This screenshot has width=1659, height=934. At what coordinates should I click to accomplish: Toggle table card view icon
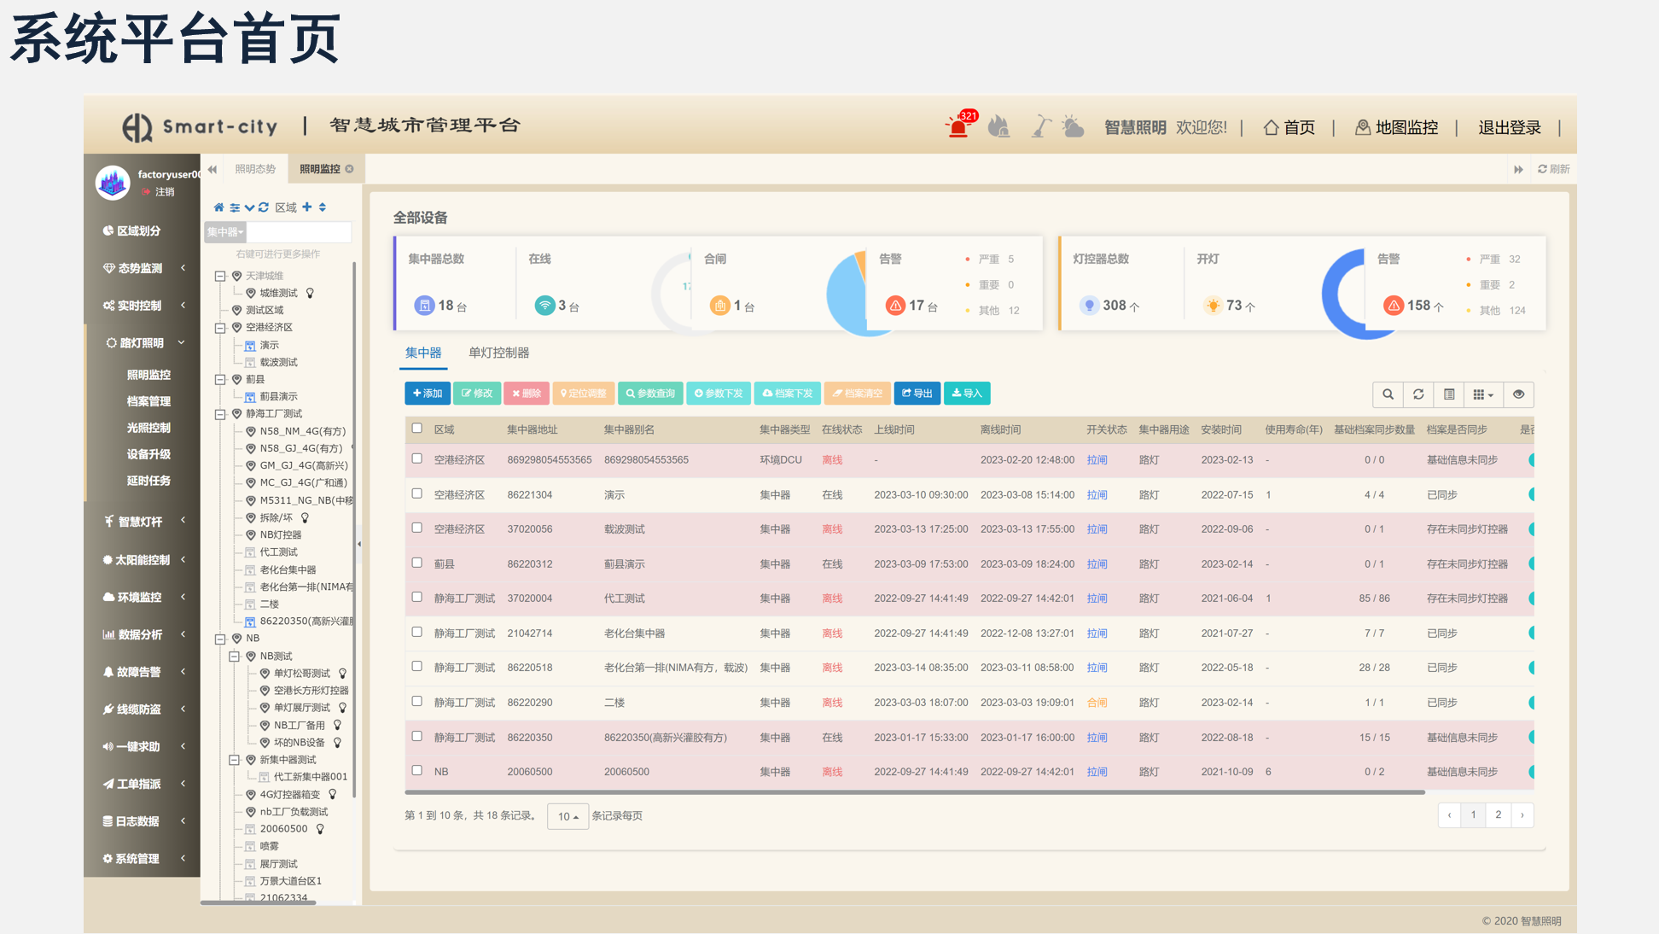pos(1449,394)
